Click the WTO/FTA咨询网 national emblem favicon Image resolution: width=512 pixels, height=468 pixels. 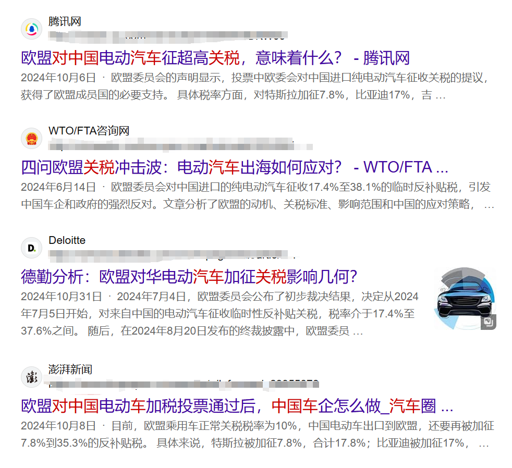pyautogui.click(x=31, y=138)
